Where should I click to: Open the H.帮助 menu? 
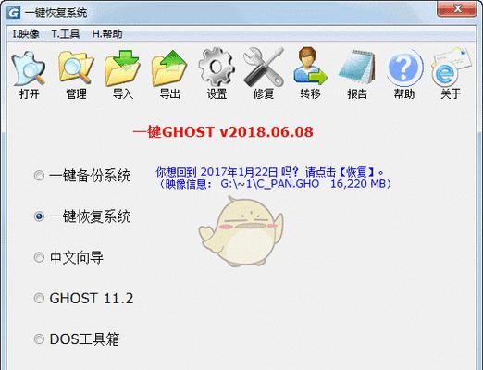coord(107,34)
